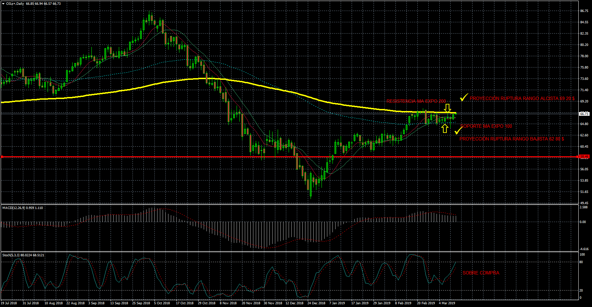Screen dimensions: 592x307
Task: Click the 86.75 price scale value
Action: pyautogui.click(x=584, y=11)
